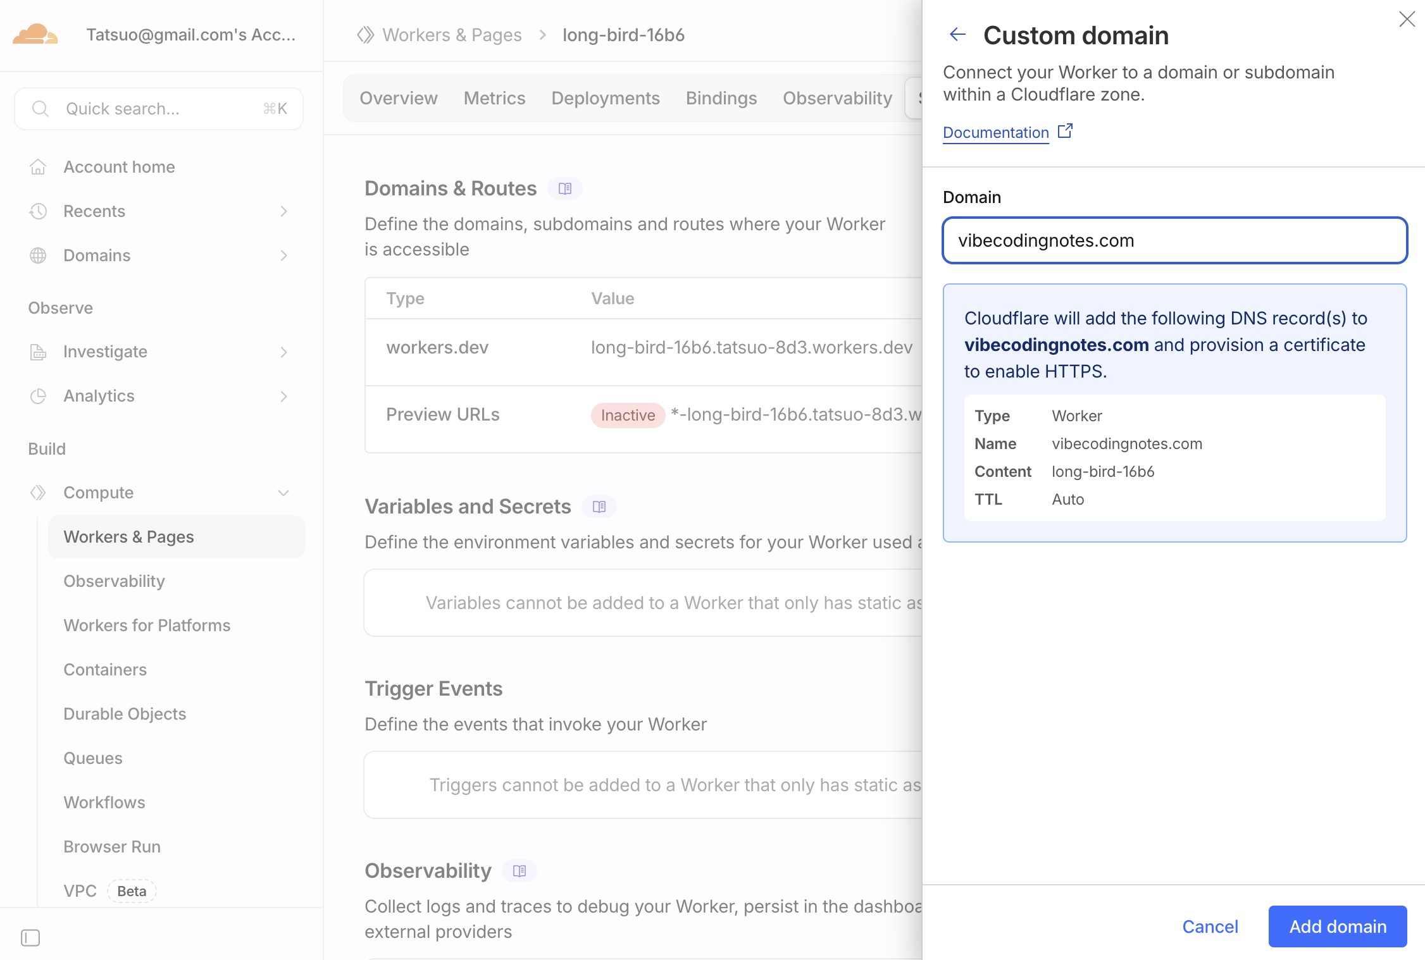
Task: Open Queues in the sidebar
Action: pos(93,758)
